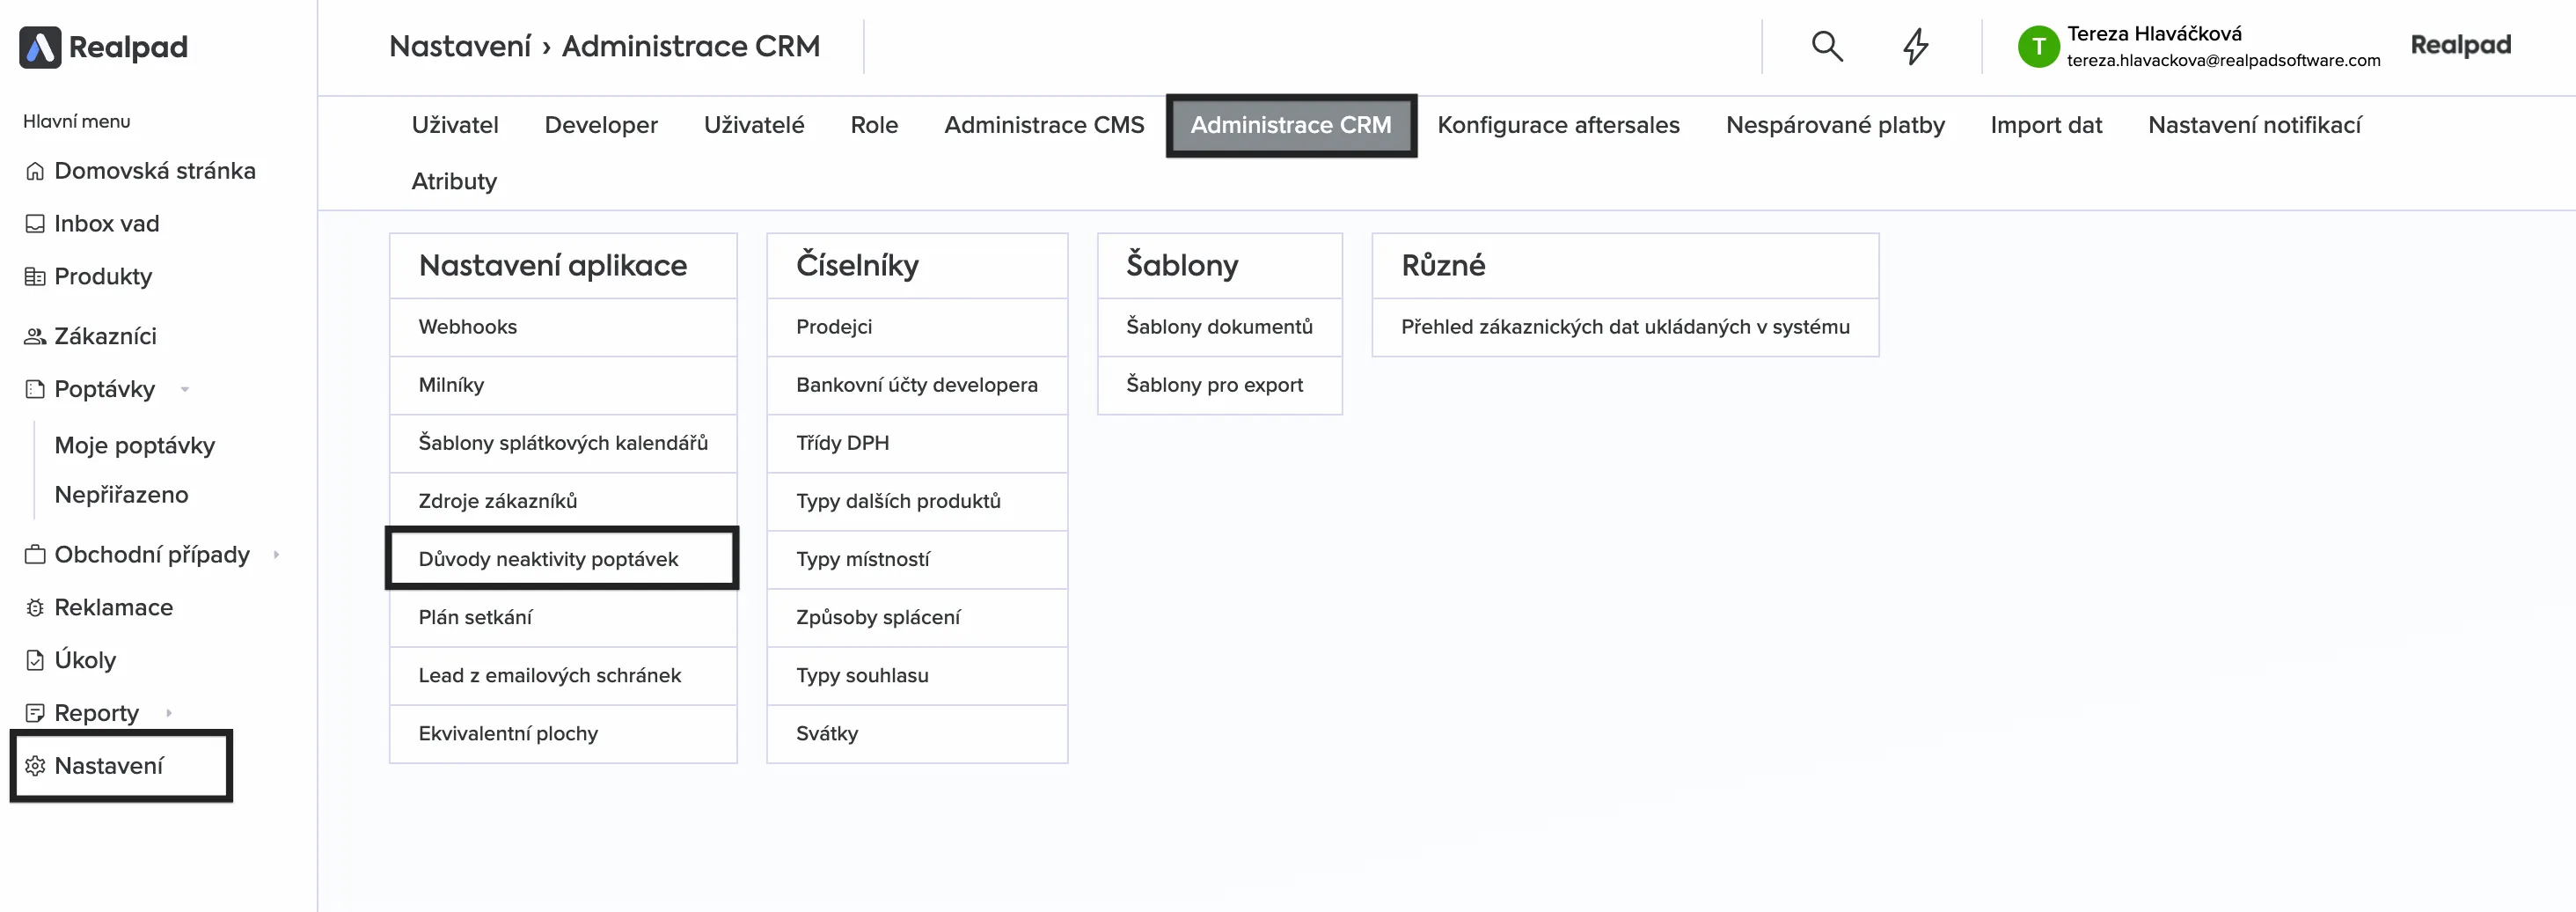Screen dimensions: 2576x912
Task: Expand the Obchodní případy submenu arrow
Action: (276, 555)
